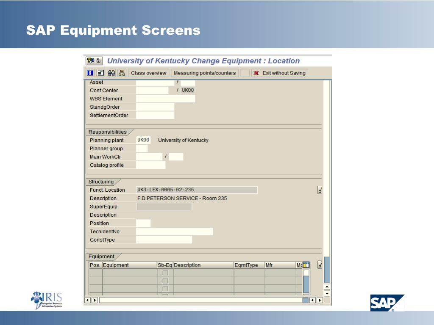Click Exit without Saving
434x325 pixels.
click(x=280, y=73)
